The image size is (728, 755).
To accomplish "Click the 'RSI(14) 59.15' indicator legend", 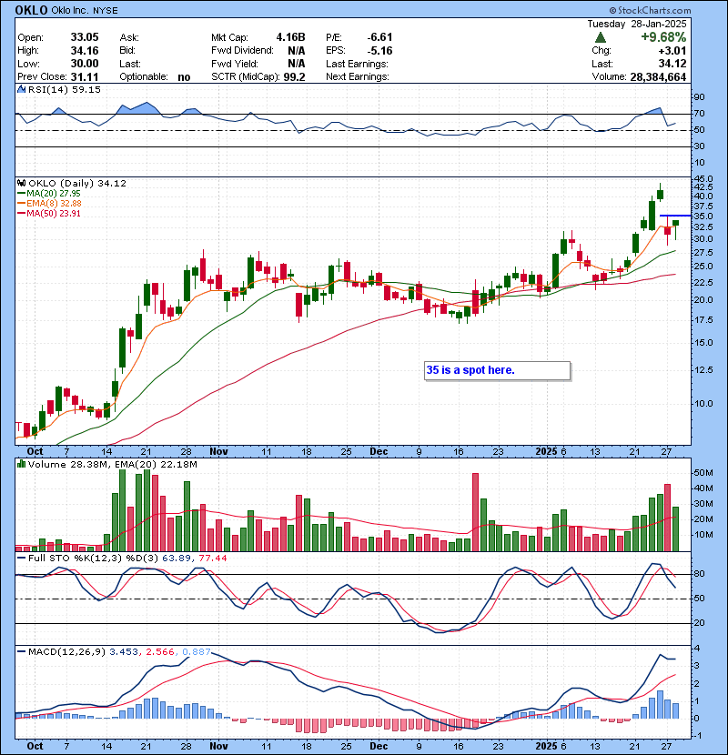I will (x=65, y=89).
